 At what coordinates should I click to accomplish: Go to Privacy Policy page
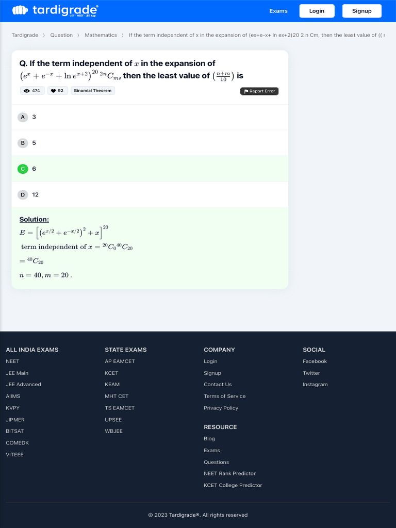pos(221,408)
